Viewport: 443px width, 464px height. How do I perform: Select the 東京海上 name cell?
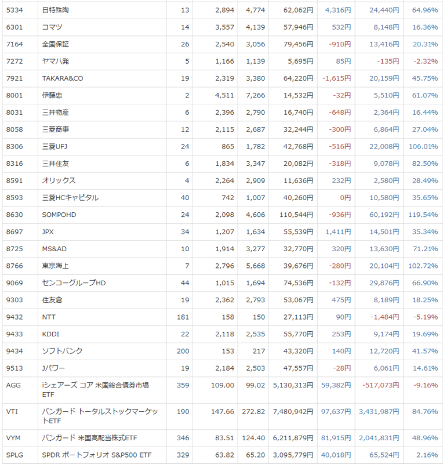55,266
